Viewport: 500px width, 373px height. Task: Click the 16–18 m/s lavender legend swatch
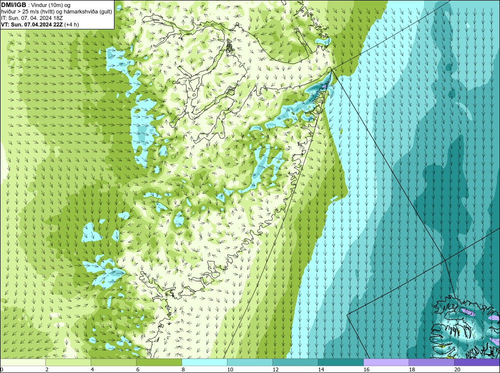click(386, 363)
